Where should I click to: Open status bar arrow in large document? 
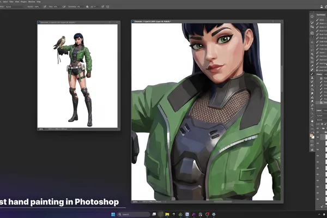click(165, 202)
